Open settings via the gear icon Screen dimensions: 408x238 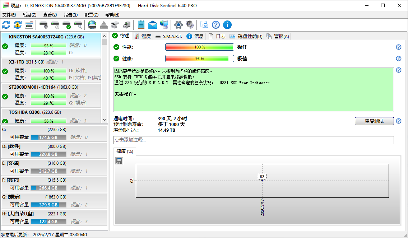[178, 25]
